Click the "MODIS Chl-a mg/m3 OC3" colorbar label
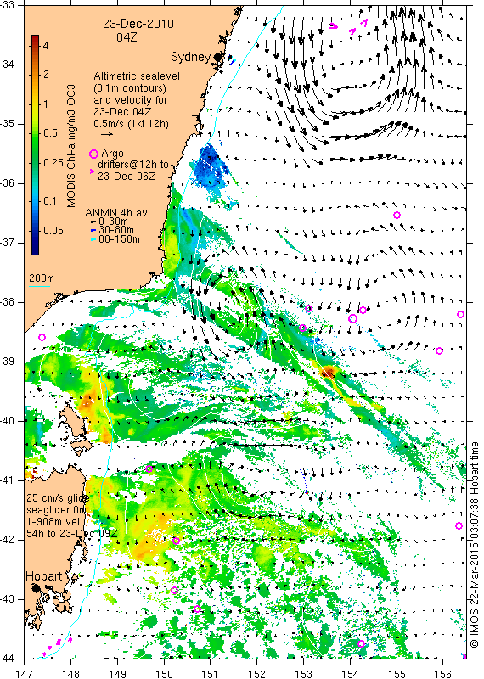Image resolution: width=484 pixels, height=679 pixels. 71,146
